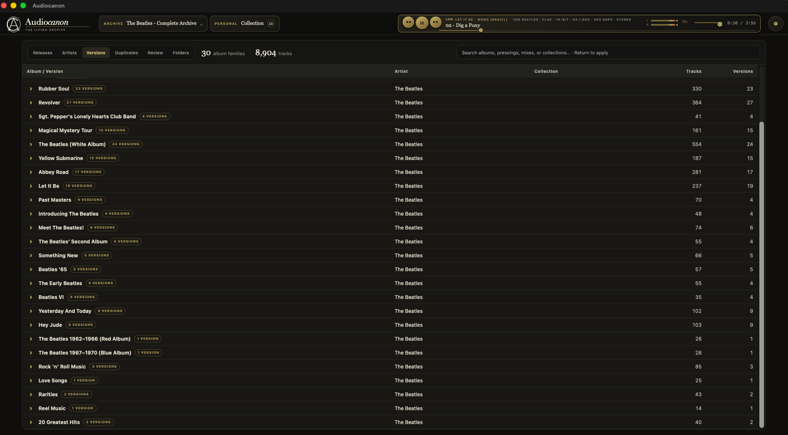The image size is (788, 435).
Task: Click the Rubber Soul 23 Versions badge
Action: pyautogui.click(x=89, y=89)
